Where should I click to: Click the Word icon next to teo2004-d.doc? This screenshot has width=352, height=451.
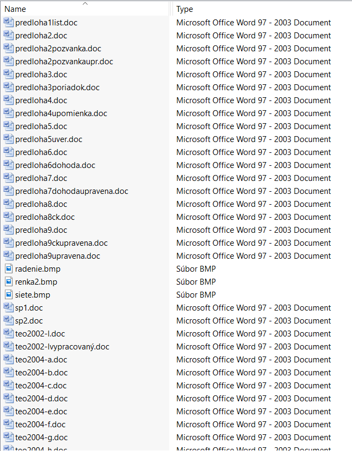point(9,399)
